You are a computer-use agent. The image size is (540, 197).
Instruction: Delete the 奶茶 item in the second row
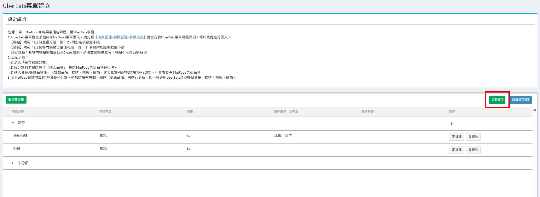(473, 150)
